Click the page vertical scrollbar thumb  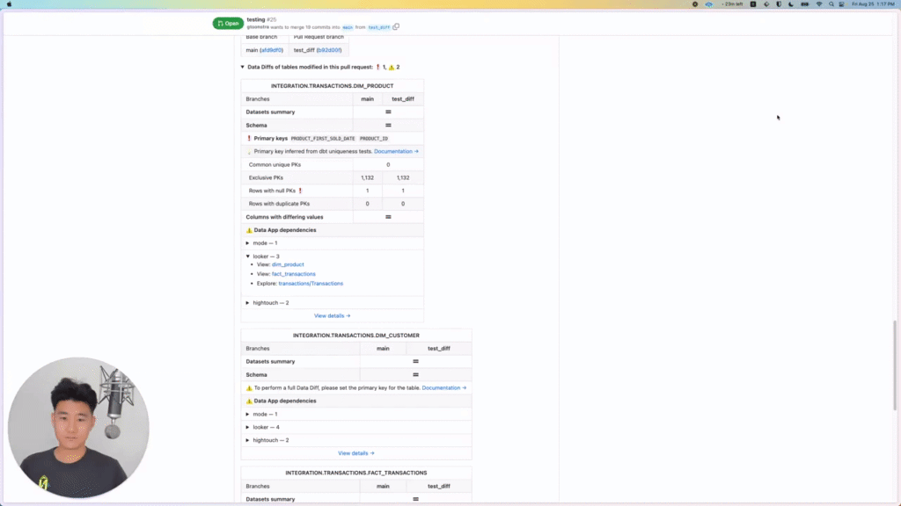895,365
